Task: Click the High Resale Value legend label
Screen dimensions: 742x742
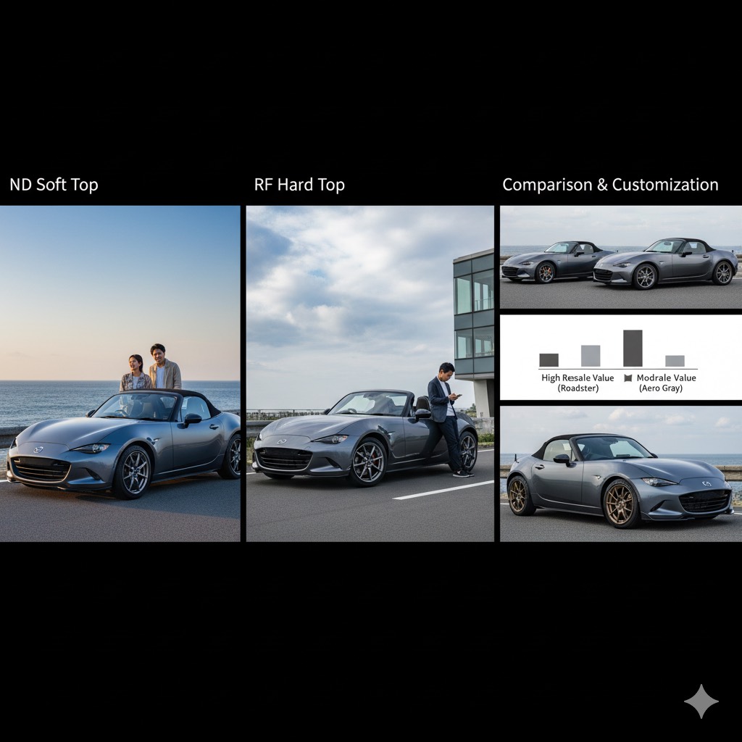Action: [578, 383]
